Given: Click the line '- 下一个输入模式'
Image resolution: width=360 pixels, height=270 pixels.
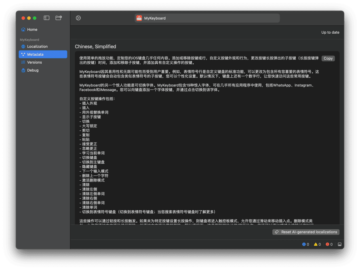Looking at the screenshot, I should [94, 171].
